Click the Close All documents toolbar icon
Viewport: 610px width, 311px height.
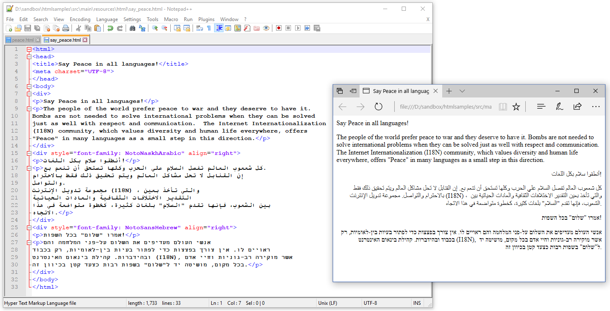pos(56,28)
